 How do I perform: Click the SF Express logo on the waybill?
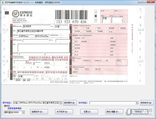coord(22,14)
